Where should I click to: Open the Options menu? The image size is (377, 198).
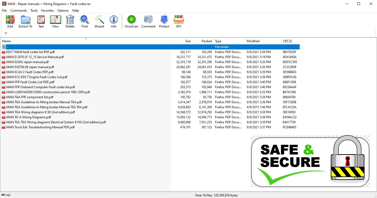coord(63,11)
